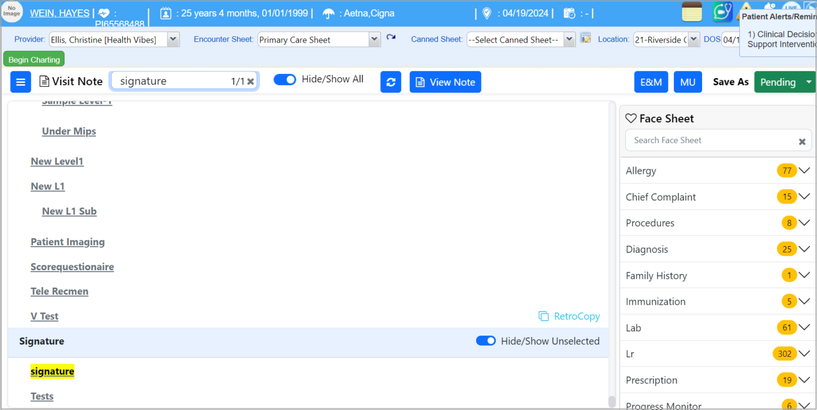Expand the Allergy section in Face Sheet
This screenshot has width=817, height=410.
pos(804,170)
